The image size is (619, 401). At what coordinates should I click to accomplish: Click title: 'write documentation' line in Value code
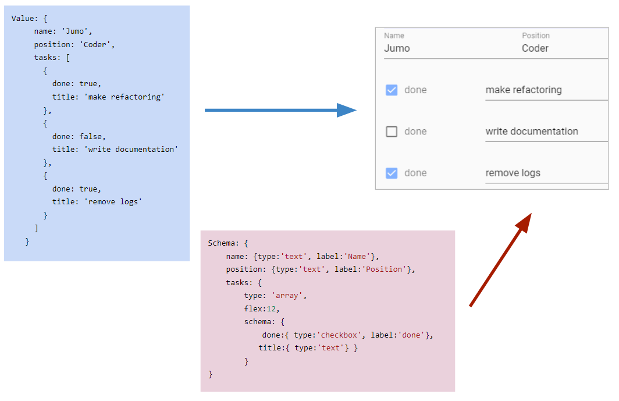(115, 150)
